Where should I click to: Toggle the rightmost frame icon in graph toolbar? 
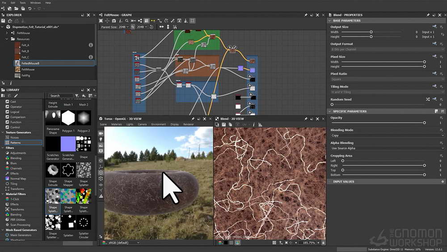point(192,21)
